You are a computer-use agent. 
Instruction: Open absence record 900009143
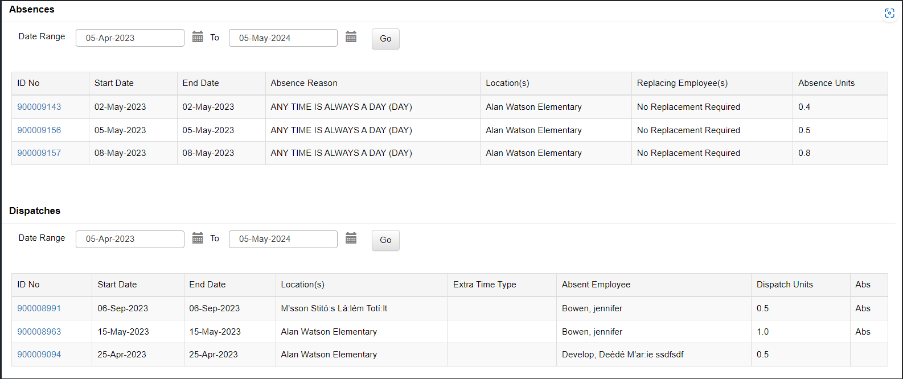(39, 107)
